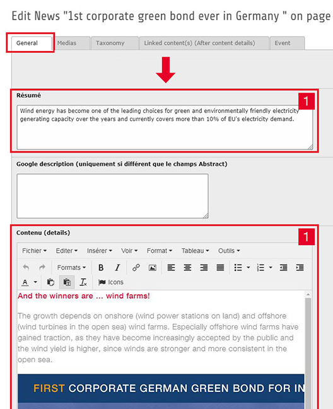Screen dimensions: 333x409
Task: Open numbered list style dropdown arrow
Action: click(271, 268)
